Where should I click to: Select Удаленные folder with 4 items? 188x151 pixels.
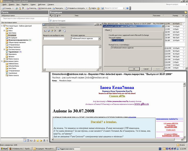(14, 52)
